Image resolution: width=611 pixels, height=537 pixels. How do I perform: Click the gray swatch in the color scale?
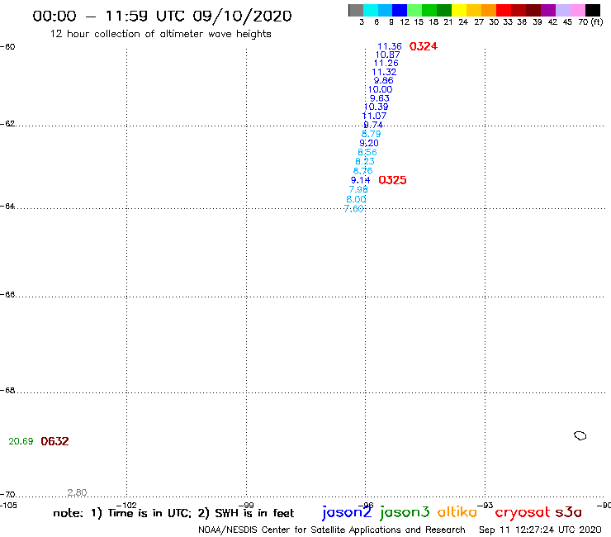[x=356, y=10]
